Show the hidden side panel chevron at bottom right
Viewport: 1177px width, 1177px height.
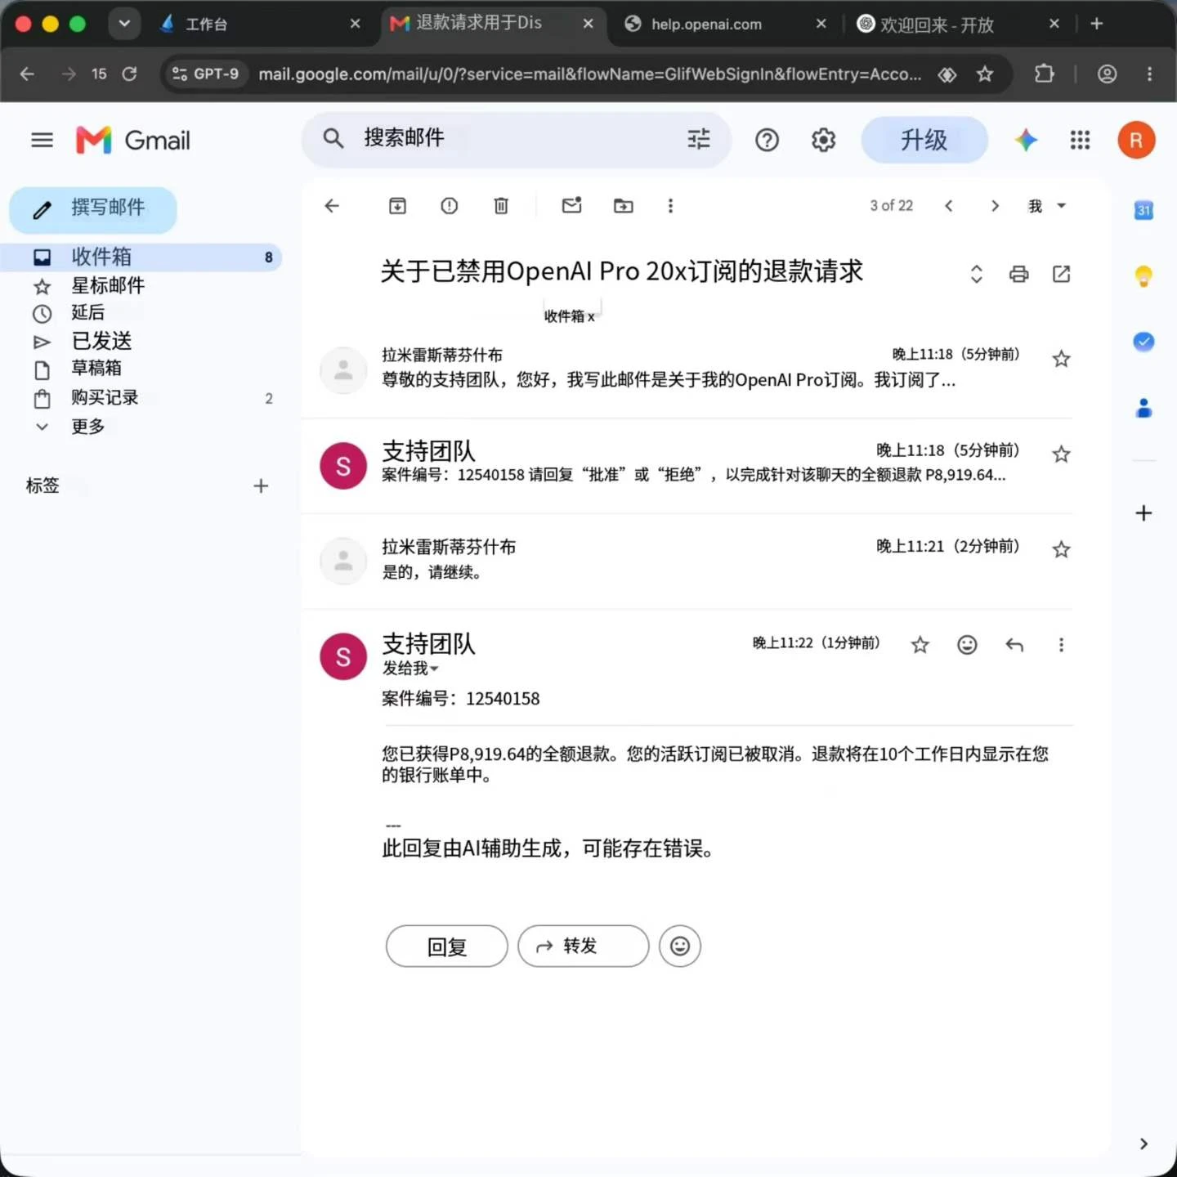(1143, 1143)
